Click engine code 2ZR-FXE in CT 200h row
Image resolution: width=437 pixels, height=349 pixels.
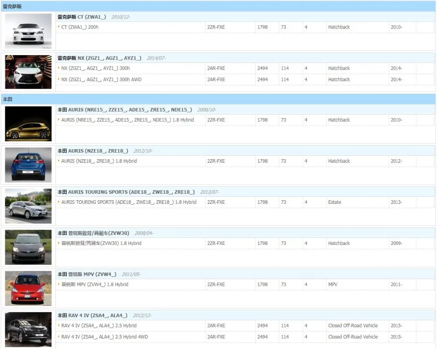pos(216,27)
